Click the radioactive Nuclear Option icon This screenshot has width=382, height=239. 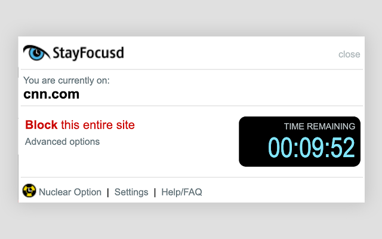29,191
